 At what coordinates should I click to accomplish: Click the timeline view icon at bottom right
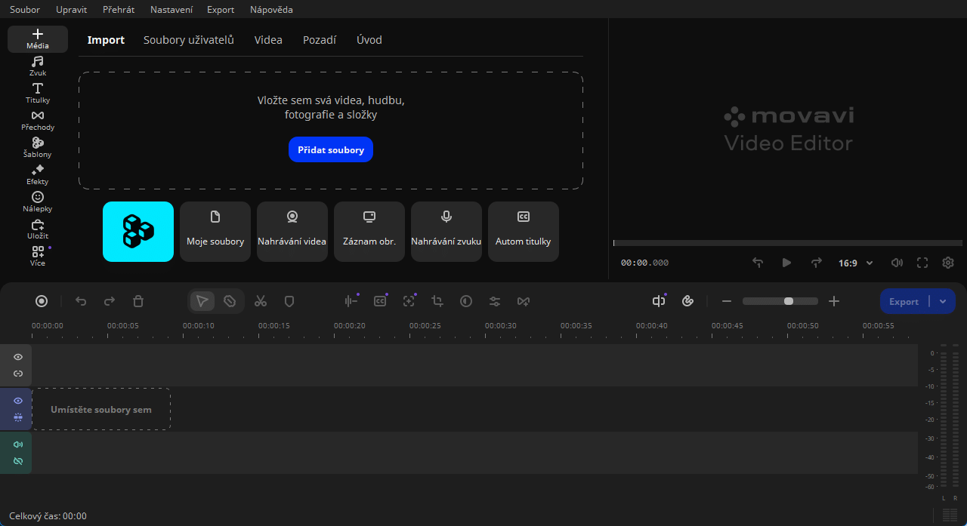point(950,515)
